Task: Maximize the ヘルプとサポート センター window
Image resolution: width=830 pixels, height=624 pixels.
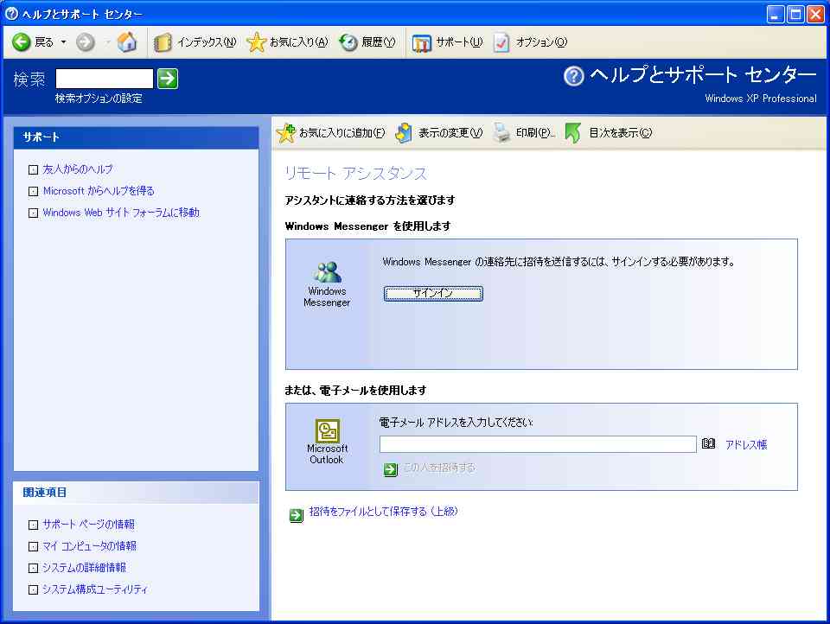Action: 795,15
